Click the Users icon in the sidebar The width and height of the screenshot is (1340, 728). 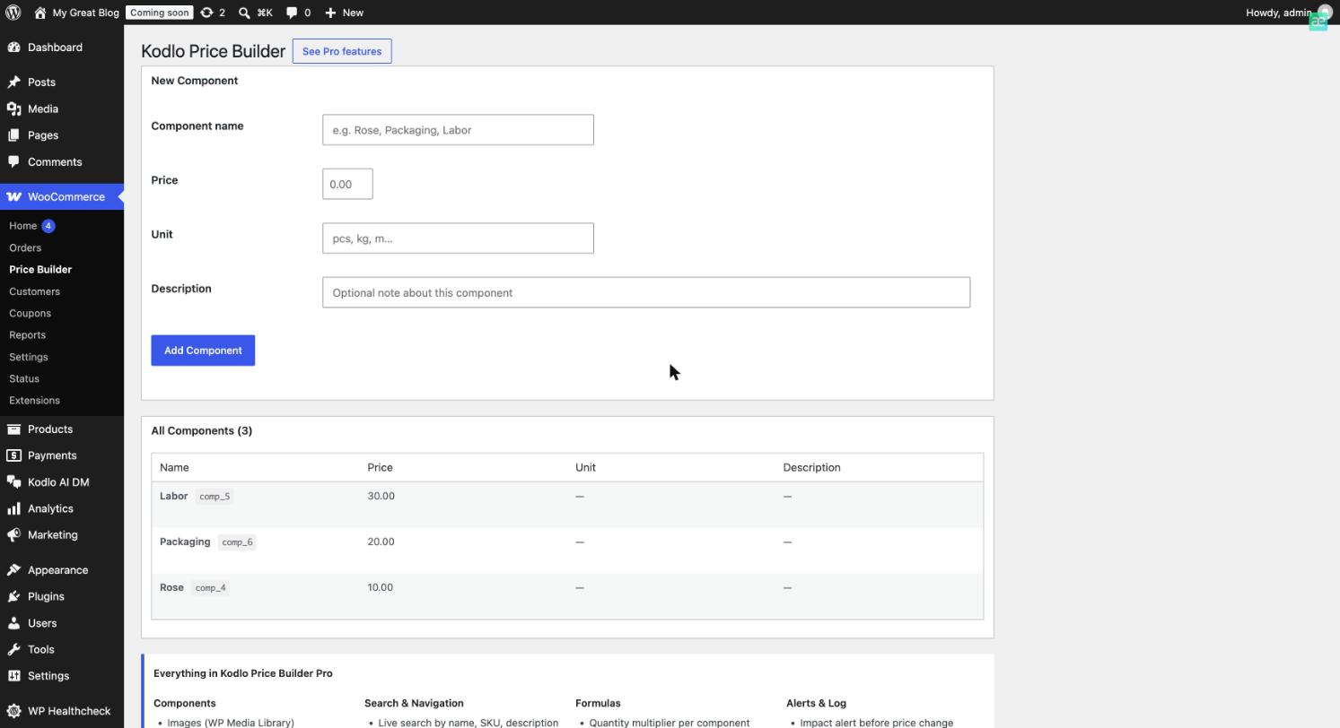(x=14, y=623)
